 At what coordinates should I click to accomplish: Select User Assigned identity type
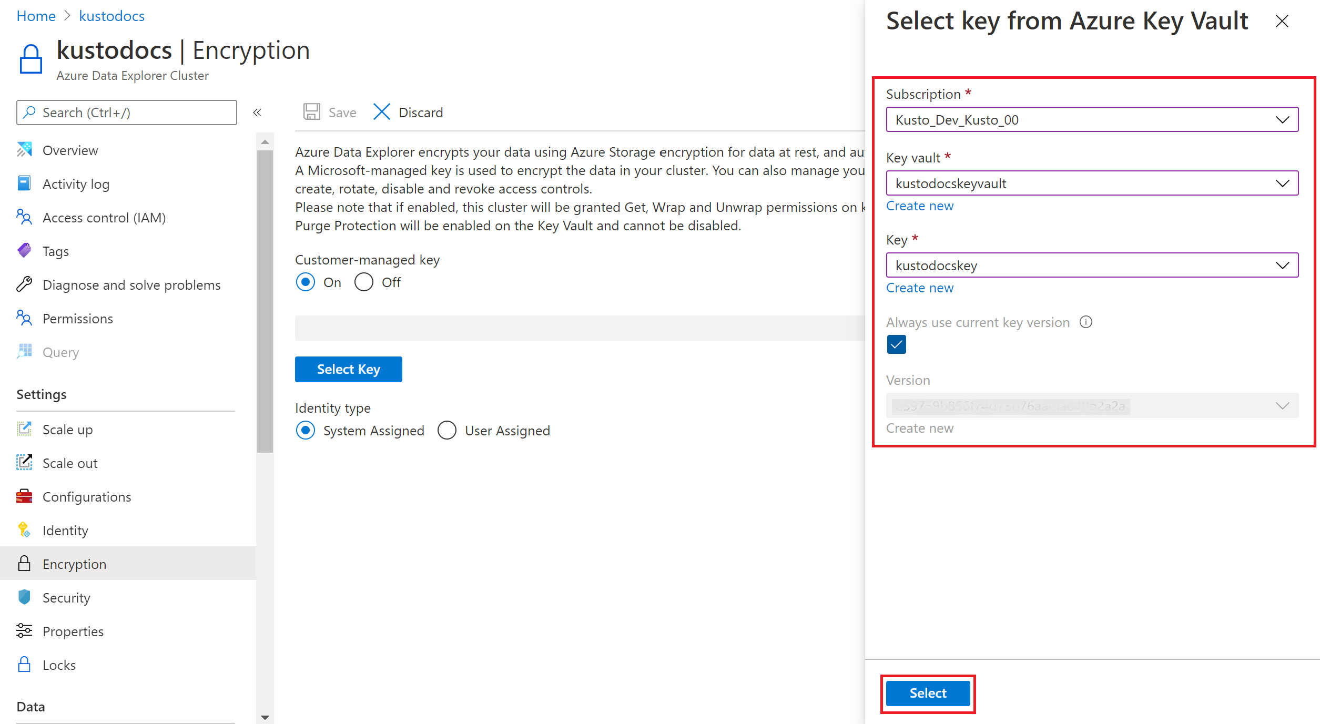pyautogui.click(x=445, y=431)
